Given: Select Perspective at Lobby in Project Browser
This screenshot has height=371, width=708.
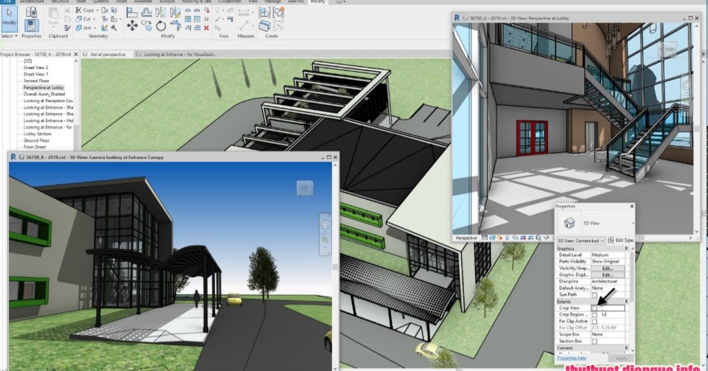Looking at the screenshot, I should click(44, 88).
